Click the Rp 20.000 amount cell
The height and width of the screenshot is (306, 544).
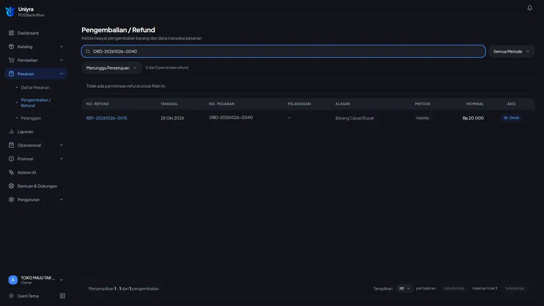point(473,118)
